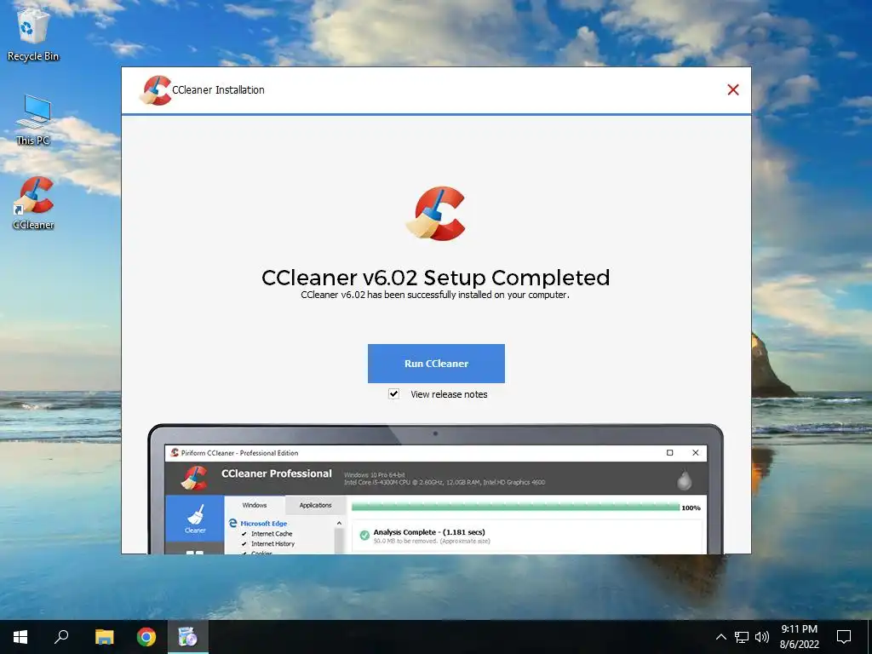This screenshot has width=872, height=654.
Task: Click the large CCleaner logo above Setup Completed
Action: 435,214
